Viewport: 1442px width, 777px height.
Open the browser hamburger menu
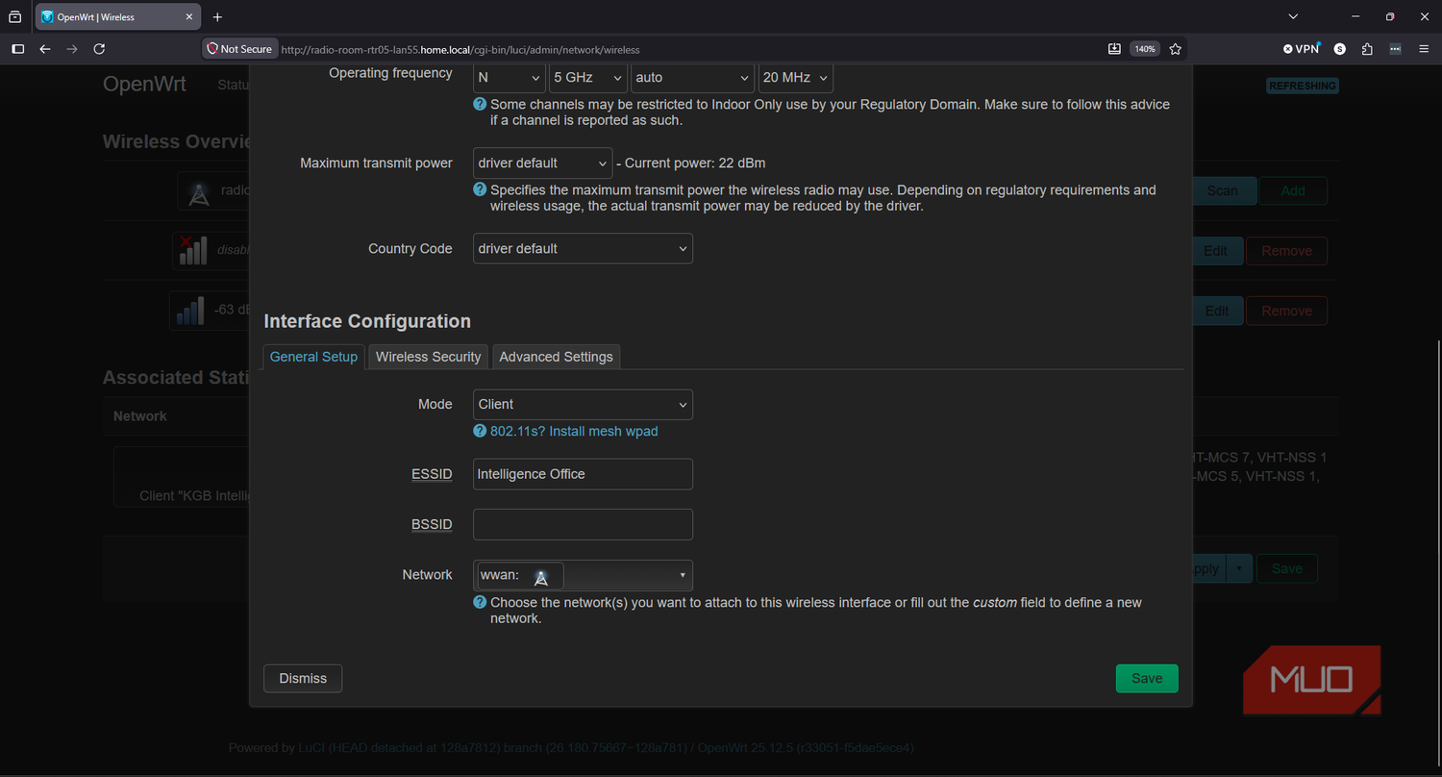click(1423, 49)
